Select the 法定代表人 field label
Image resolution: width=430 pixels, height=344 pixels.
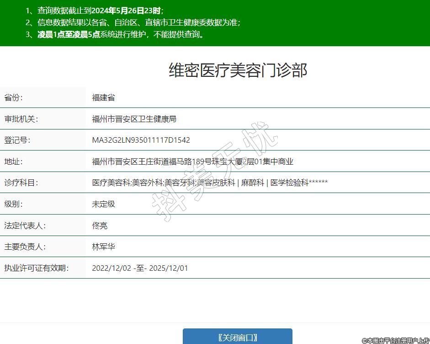(x=25, y=226)
